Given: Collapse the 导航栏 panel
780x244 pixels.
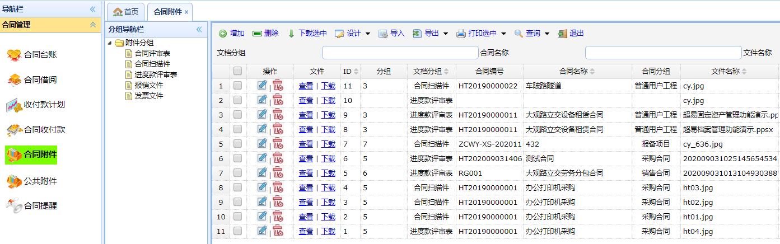Looking at the screenshot, I should pos(93,9).
